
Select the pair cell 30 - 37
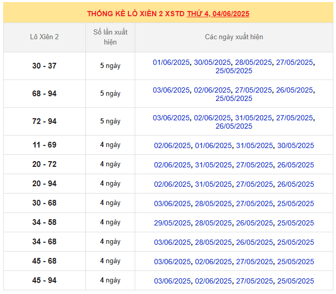45,65
